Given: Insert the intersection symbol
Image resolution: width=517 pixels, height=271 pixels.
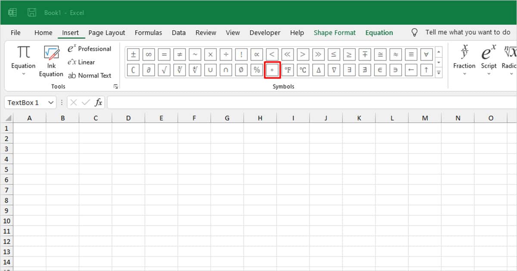Looking at the screenshot, I should 226,70.
